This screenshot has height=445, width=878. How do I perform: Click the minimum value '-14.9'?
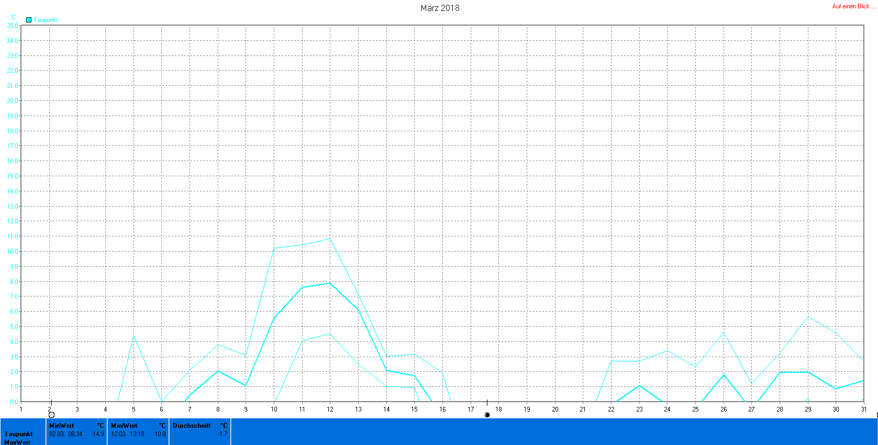[x=97, y=434]
